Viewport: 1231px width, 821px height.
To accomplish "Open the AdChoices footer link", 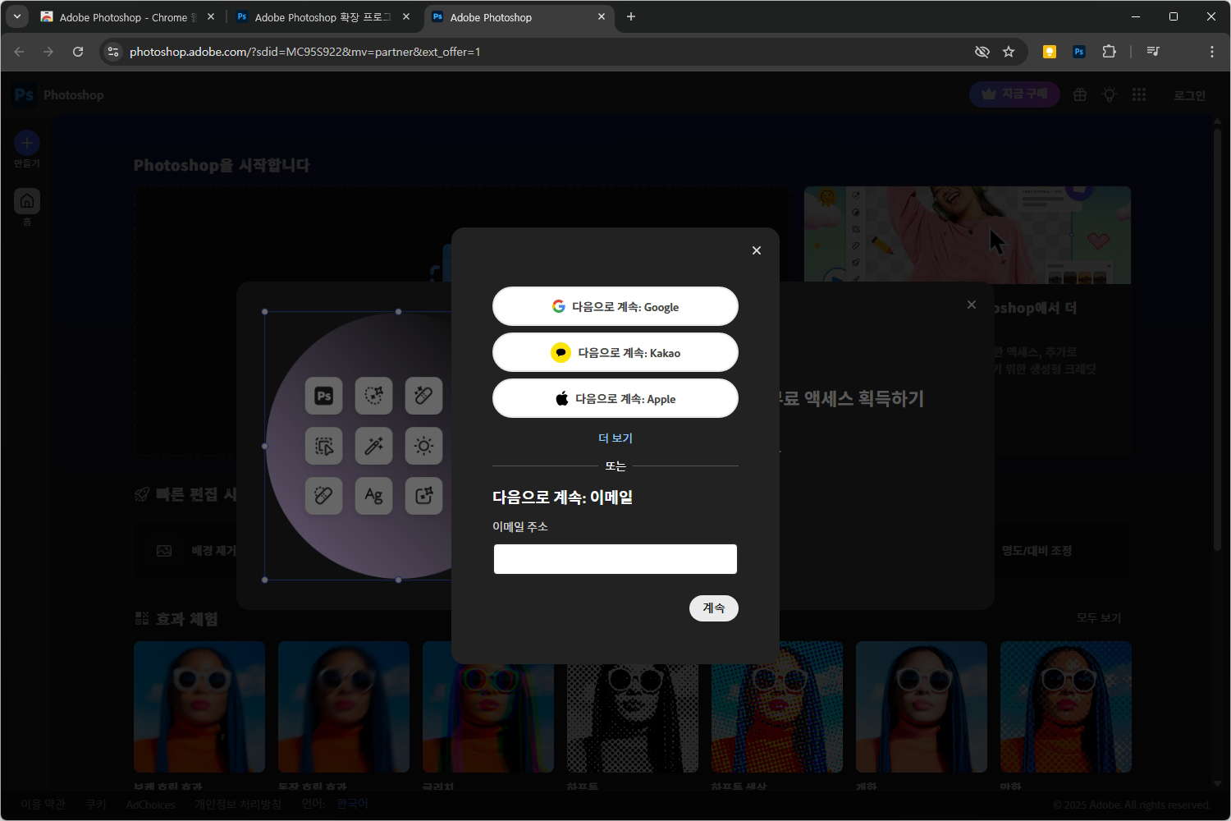I will pos(150,805).
